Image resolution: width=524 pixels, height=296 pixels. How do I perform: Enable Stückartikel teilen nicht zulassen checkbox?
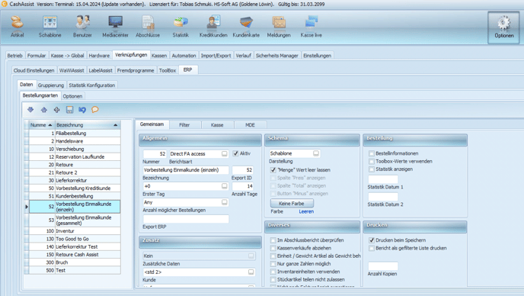(273, 279)
